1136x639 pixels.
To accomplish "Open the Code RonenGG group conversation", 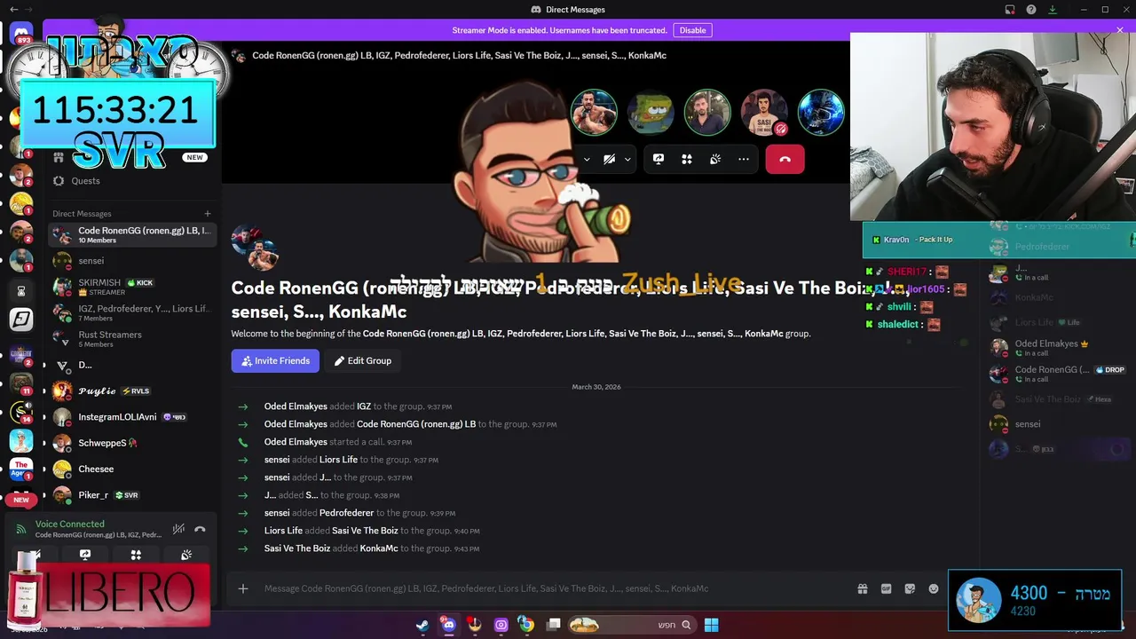I will 132,234.
